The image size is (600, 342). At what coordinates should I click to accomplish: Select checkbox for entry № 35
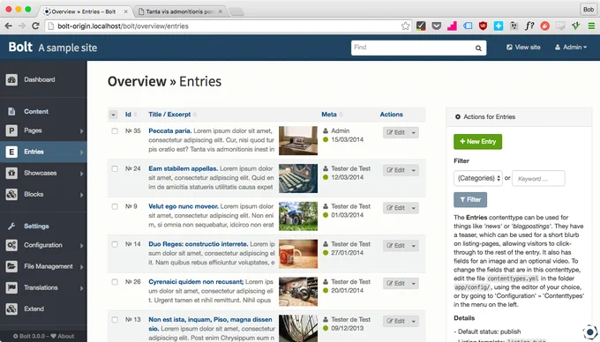coord(115,131)
